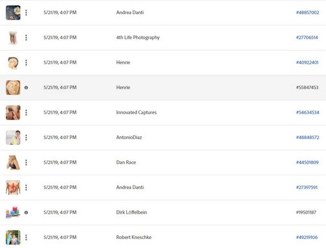Open asset link #49219106
The height and width of the screenshot is (248, 326).
pos(307,238)
